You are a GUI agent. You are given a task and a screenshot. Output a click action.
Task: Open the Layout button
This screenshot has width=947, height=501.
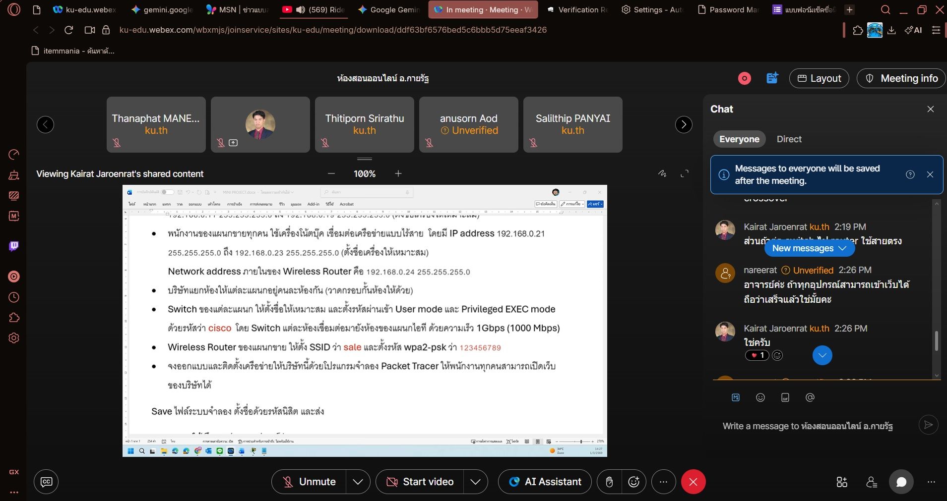[819, 78]
